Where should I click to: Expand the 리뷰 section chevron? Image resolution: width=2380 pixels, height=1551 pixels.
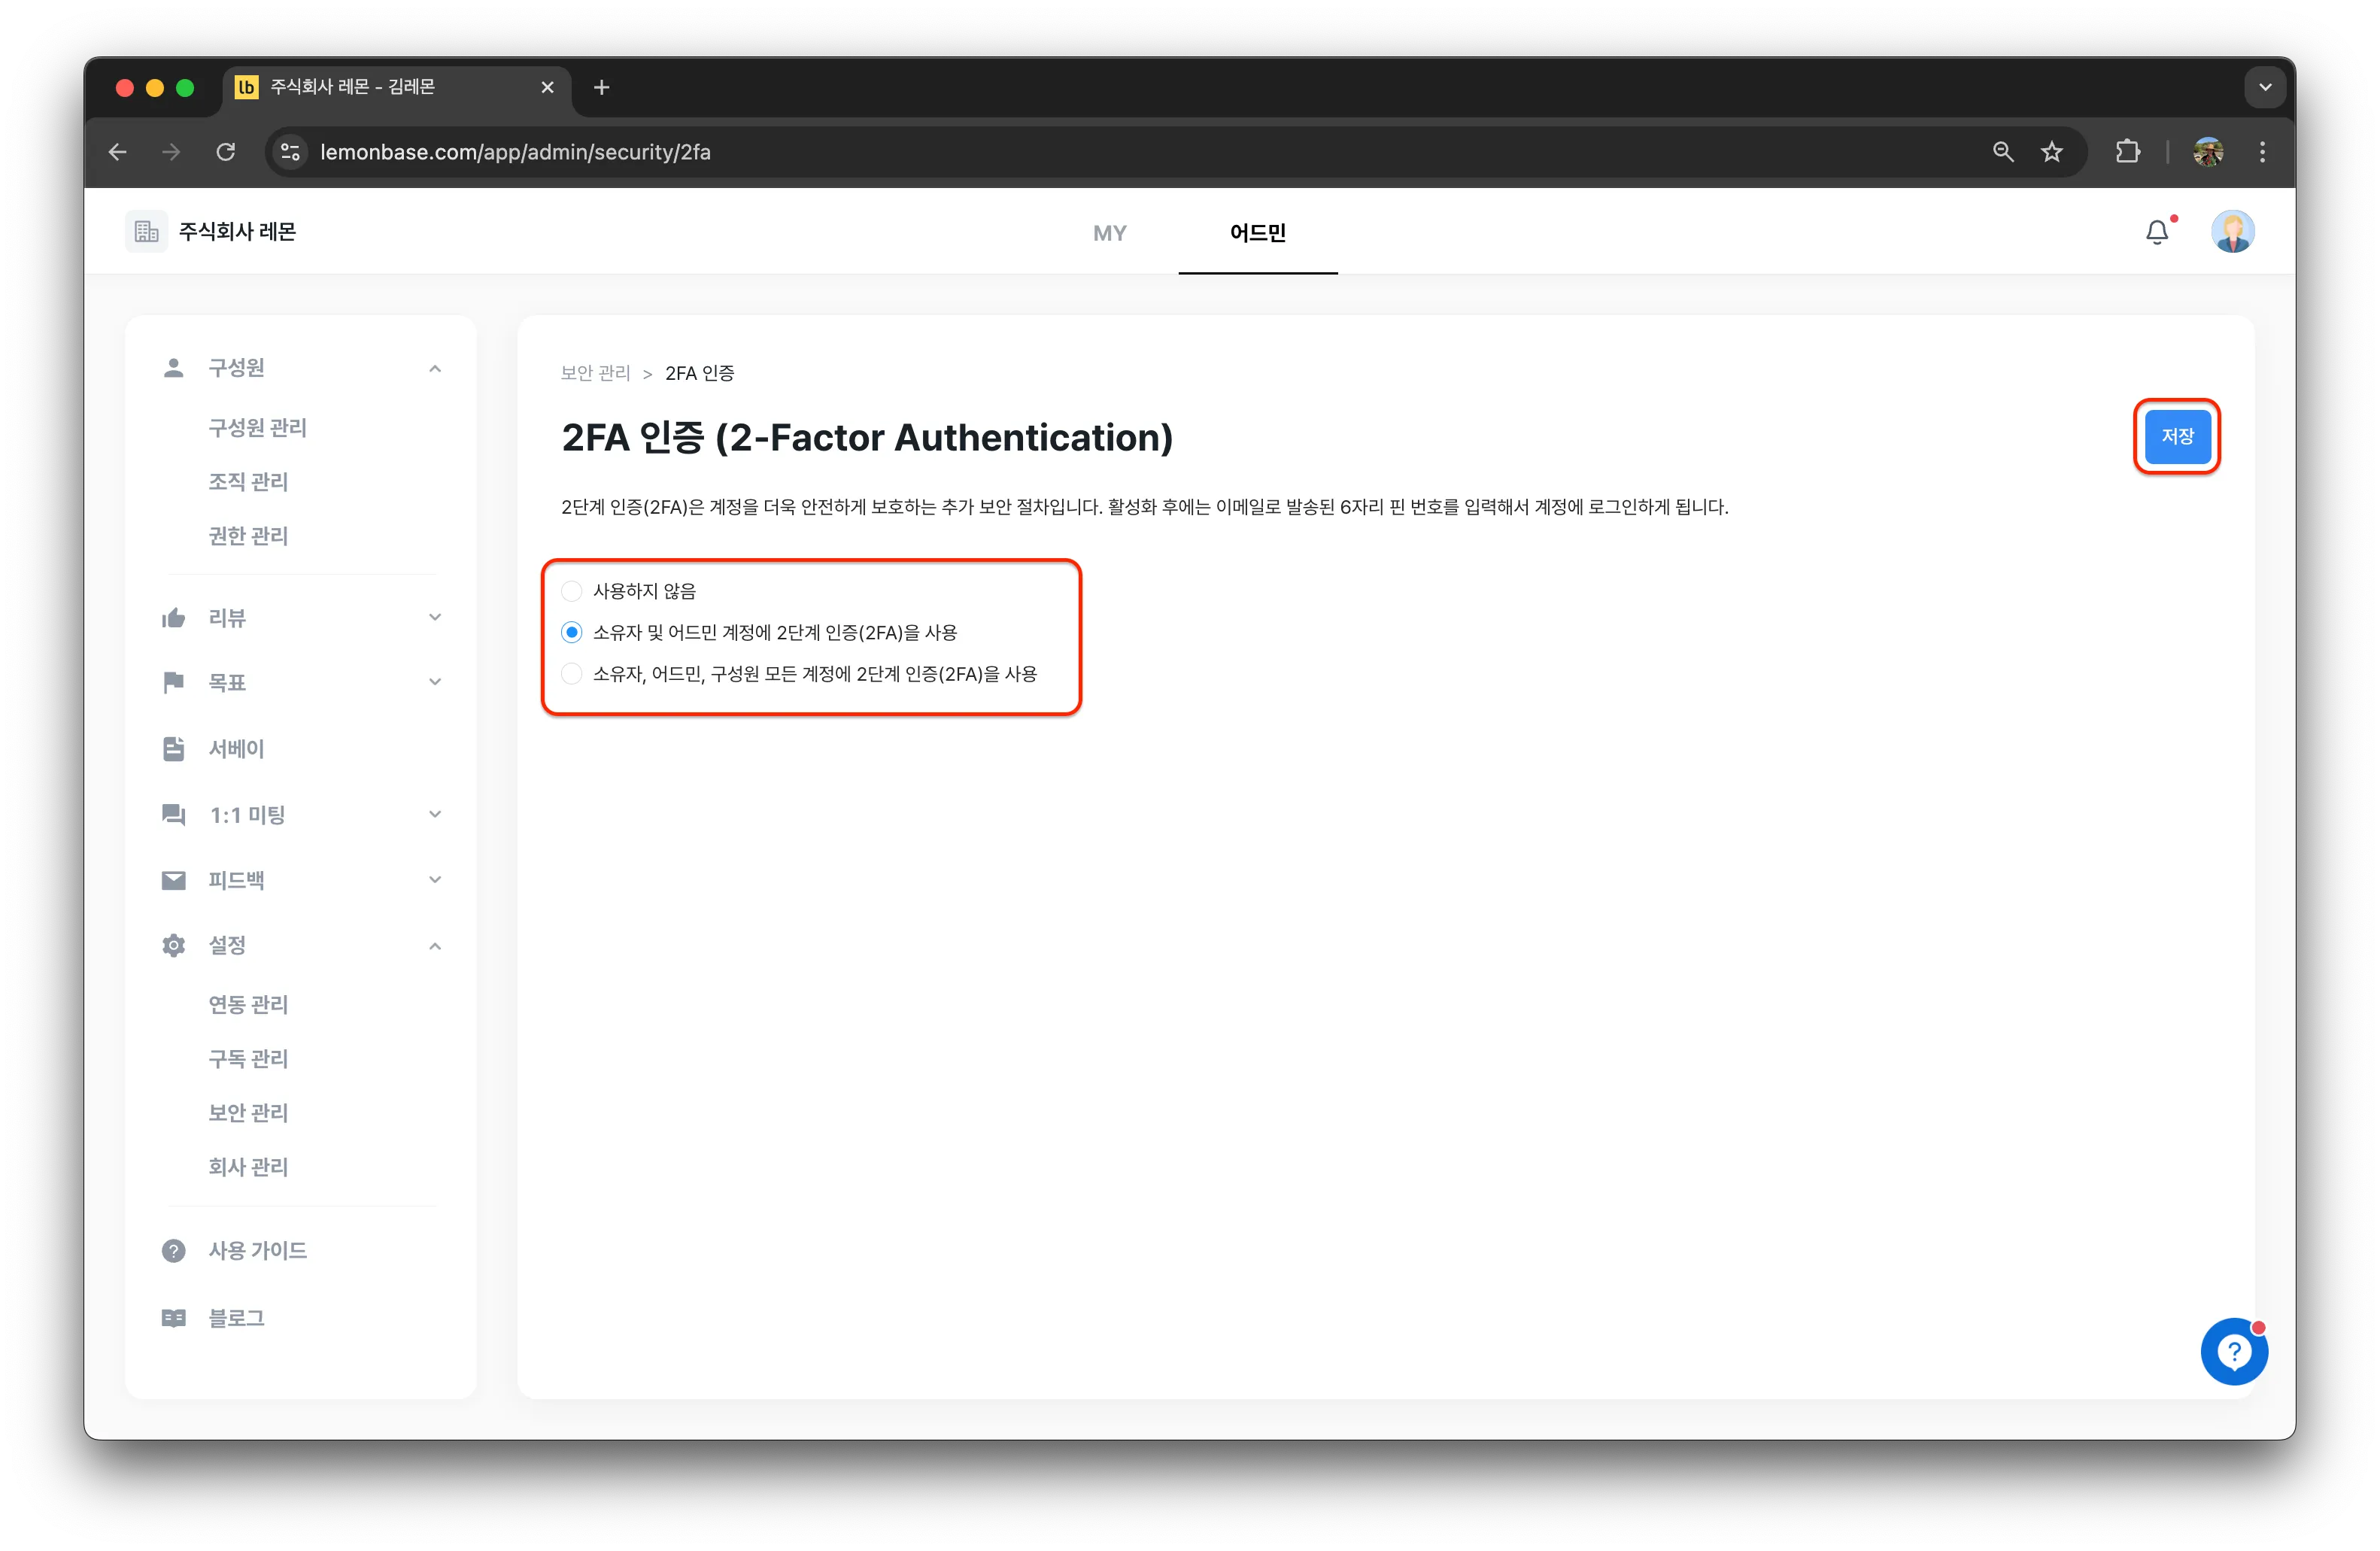(x=435, y=617)
